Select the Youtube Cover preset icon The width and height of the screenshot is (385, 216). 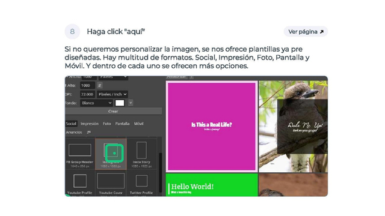[111, 181]
